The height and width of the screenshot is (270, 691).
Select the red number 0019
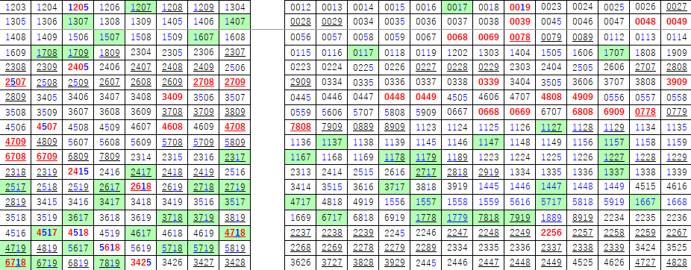point(519,7)
